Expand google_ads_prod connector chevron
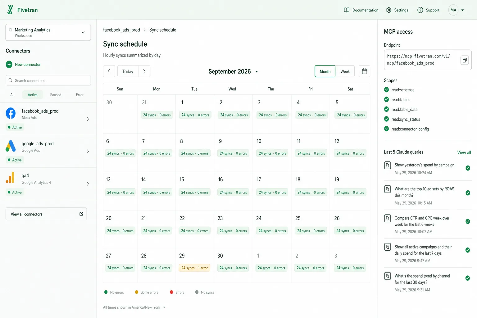The height and width of the screenshot is (318, 477). (88, 151)
